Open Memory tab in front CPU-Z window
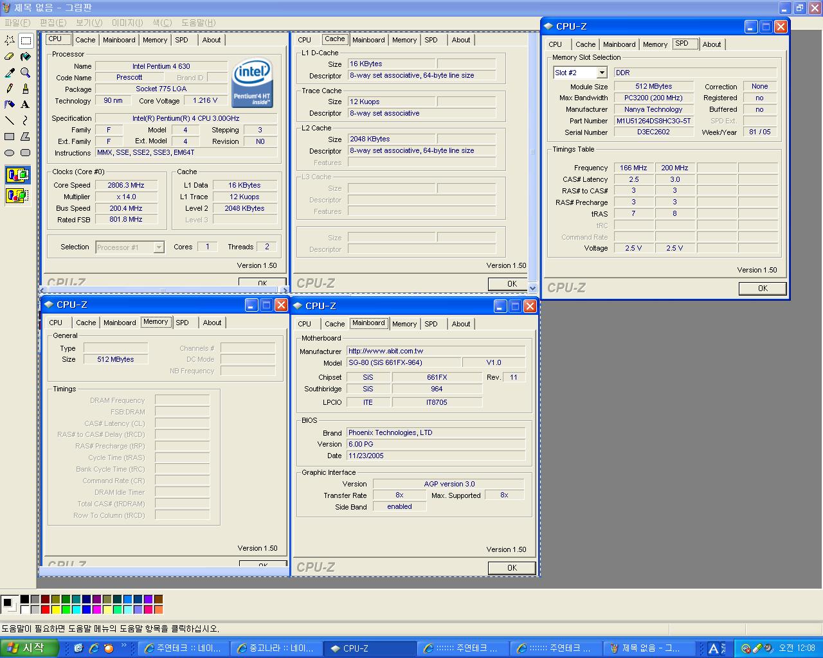Image resolution: width=823 pixels, height=658 pixels. click(x=655, y=44)
